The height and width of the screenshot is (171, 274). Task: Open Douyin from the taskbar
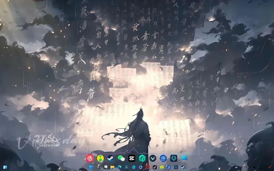pos(155,167)
